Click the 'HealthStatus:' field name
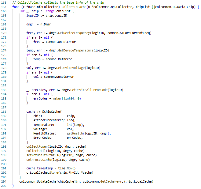 coord(45,134)
